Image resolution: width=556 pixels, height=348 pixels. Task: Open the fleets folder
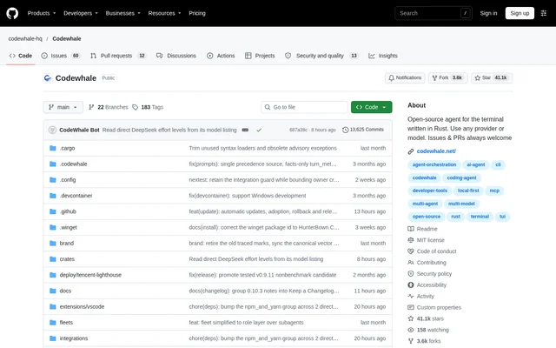coord(66,323)
